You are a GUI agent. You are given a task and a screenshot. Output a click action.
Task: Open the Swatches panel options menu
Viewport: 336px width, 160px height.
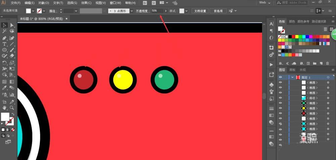tap(333, 21)
